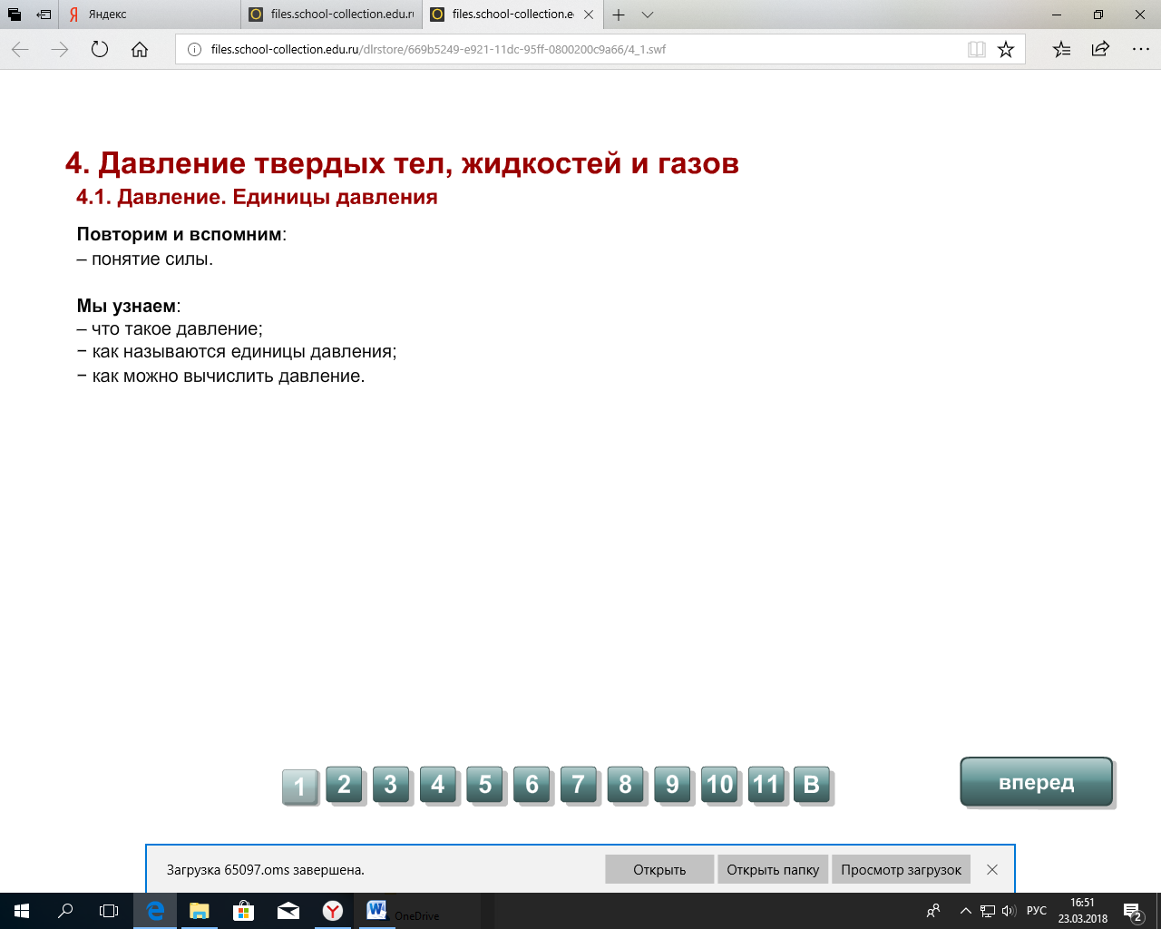Dismiss the download notification bar
This screenshot has width=1161, height=929.
click(x=992, y=869)
